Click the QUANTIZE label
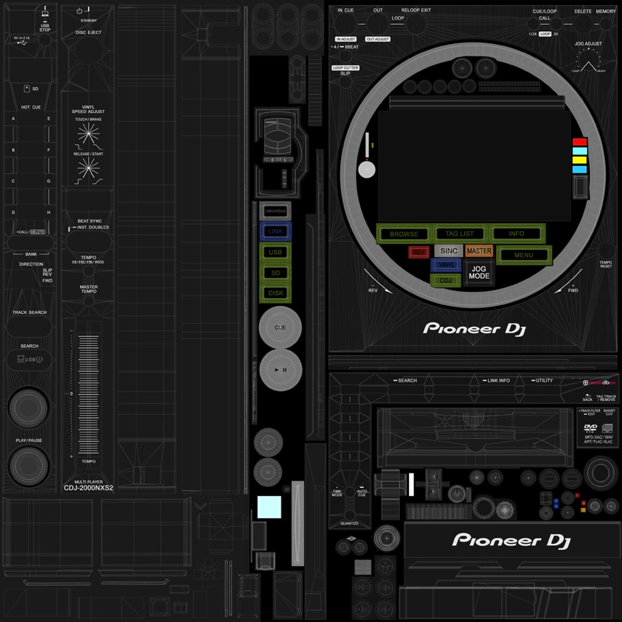Image resolution: width=622 pixels, height=622 pixels. pos(349,523)
